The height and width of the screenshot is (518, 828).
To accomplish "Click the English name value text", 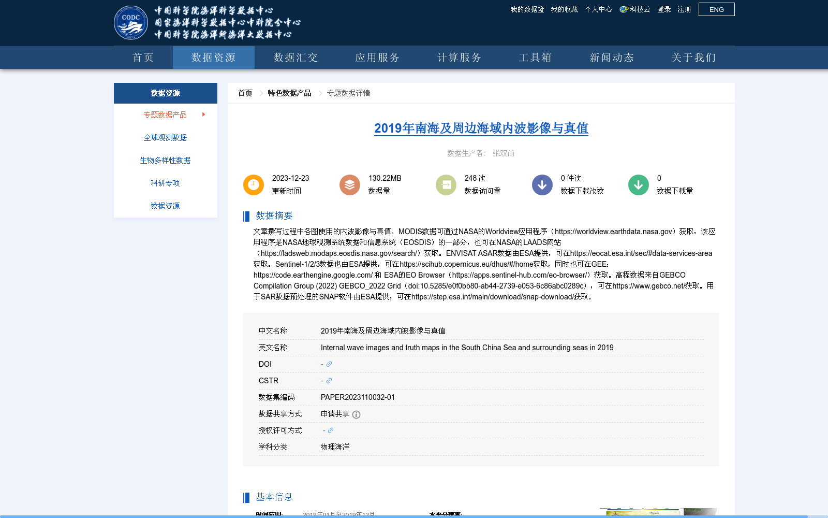I will click(467, 348).
